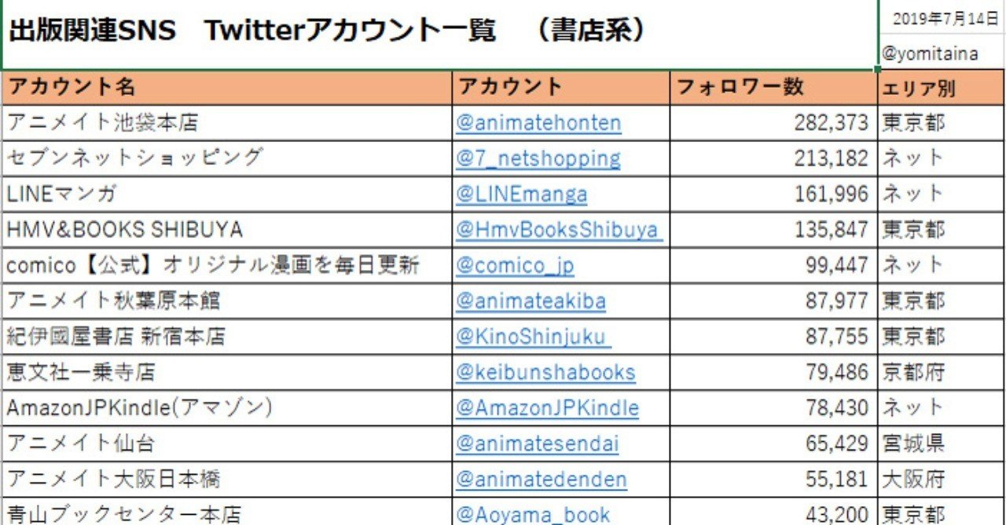Open the @comico_jp account link
The image size is (1006, 525).
(x=515, y=265)
